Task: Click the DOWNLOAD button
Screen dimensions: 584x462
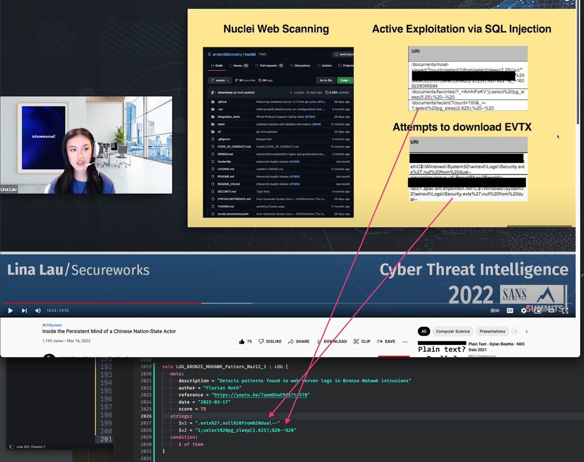Action: point(331,341)
